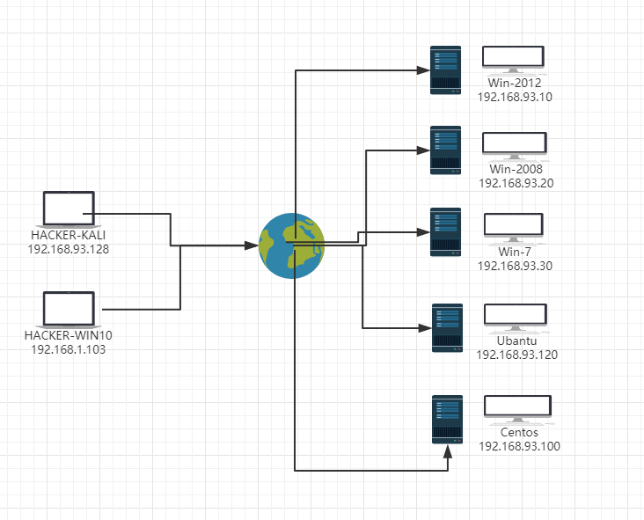This screenshot has height=520, width=644.
Task: Select the HACKER-KALI laptop icon
Action: point(69,209)
